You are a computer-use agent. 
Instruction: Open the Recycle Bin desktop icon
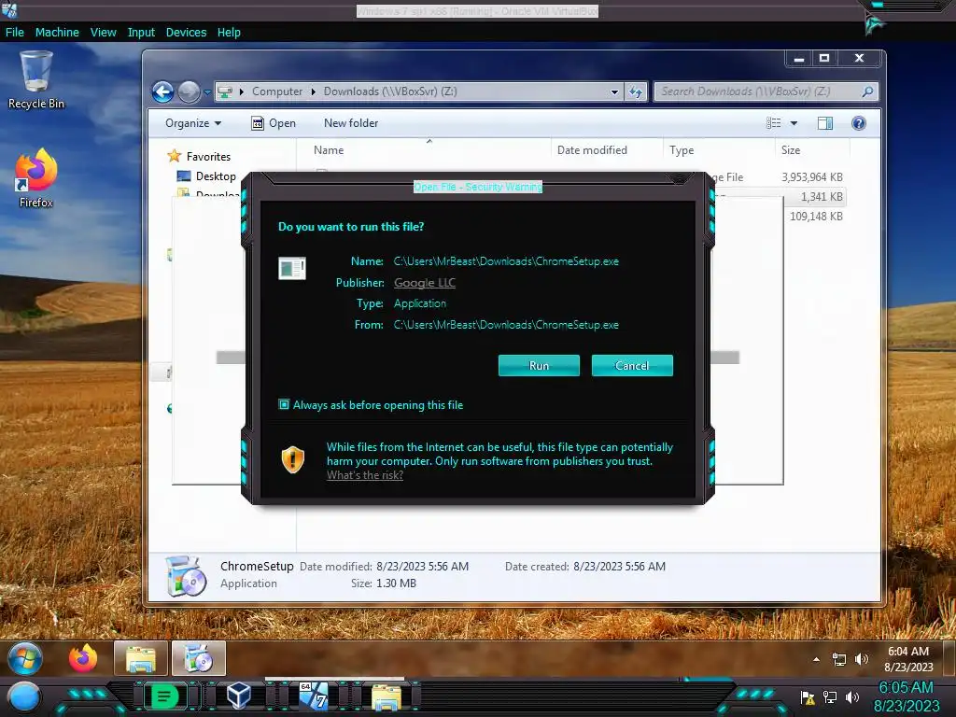(36, 79)
